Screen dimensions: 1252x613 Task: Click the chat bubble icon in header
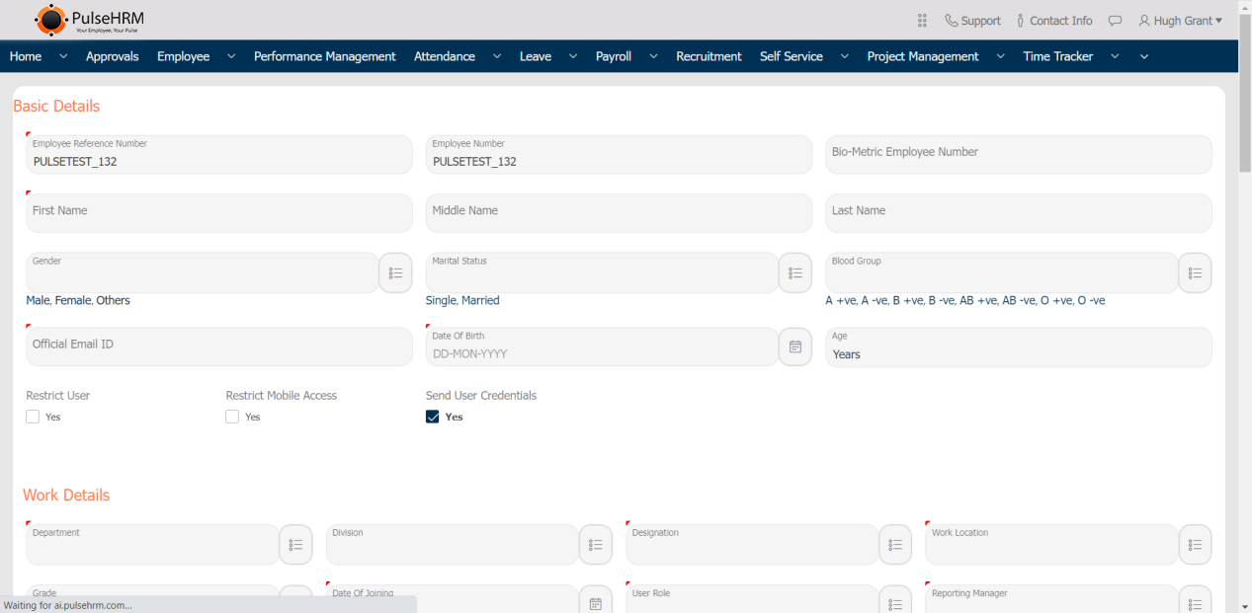coord(1115,21)
